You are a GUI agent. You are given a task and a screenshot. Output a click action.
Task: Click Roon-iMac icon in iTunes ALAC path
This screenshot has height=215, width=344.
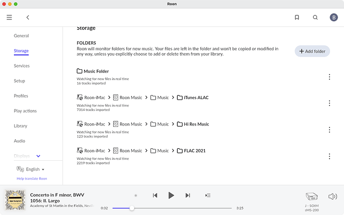[80, 97]
